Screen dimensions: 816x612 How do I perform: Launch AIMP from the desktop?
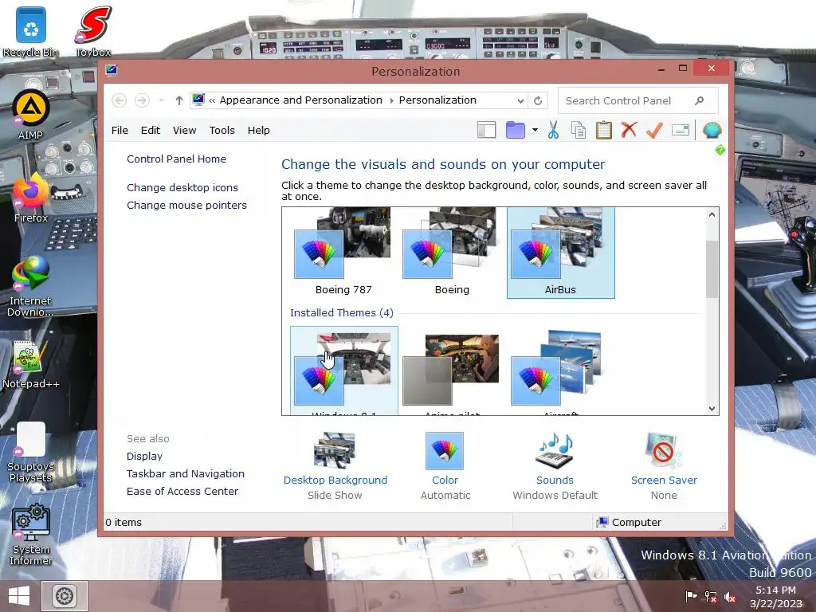[x=31, y=115]
